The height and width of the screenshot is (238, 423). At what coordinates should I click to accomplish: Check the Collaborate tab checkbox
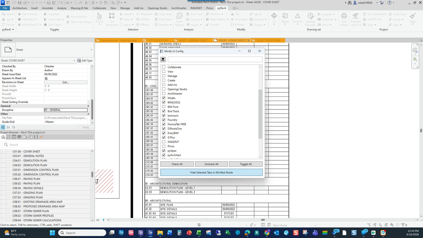164,67
